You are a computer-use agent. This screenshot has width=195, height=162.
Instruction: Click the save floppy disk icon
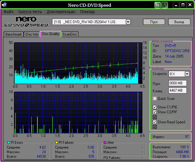pyautogui.click(x=165, y=5)
